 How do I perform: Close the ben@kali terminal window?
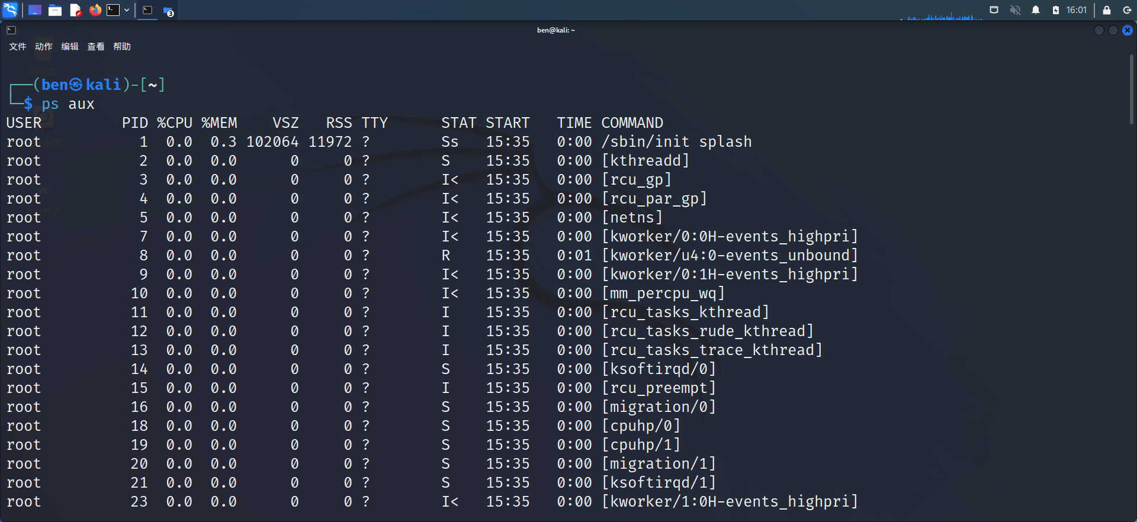coord(1128,30)
